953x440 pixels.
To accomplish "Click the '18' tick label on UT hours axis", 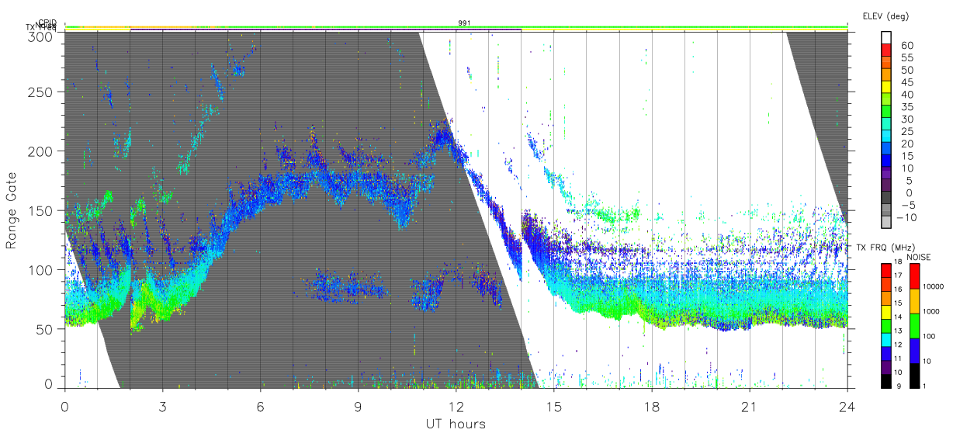I will [x=652, y=407].
